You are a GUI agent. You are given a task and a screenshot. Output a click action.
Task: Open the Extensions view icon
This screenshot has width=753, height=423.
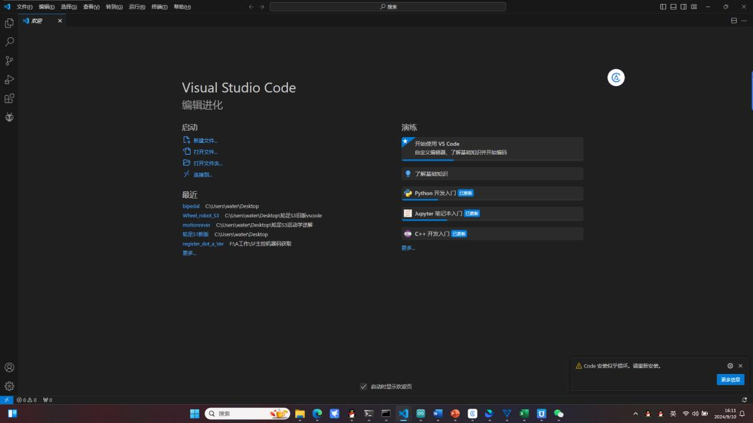(9, 99)
